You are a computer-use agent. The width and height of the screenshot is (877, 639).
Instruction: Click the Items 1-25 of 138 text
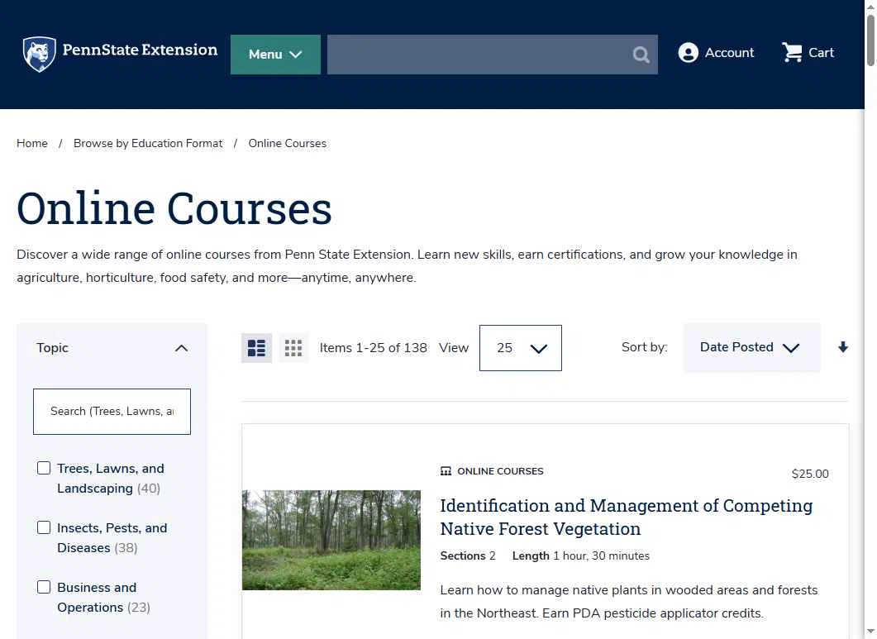373,348
